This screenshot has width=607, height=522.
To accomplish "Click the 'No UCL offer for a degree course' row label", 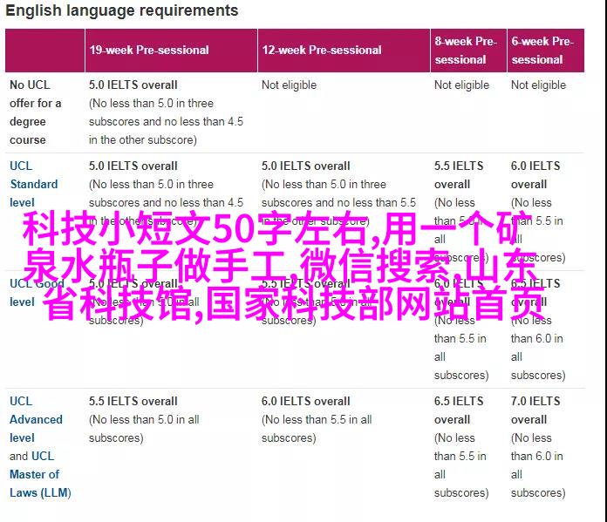I will click(35, 112).
